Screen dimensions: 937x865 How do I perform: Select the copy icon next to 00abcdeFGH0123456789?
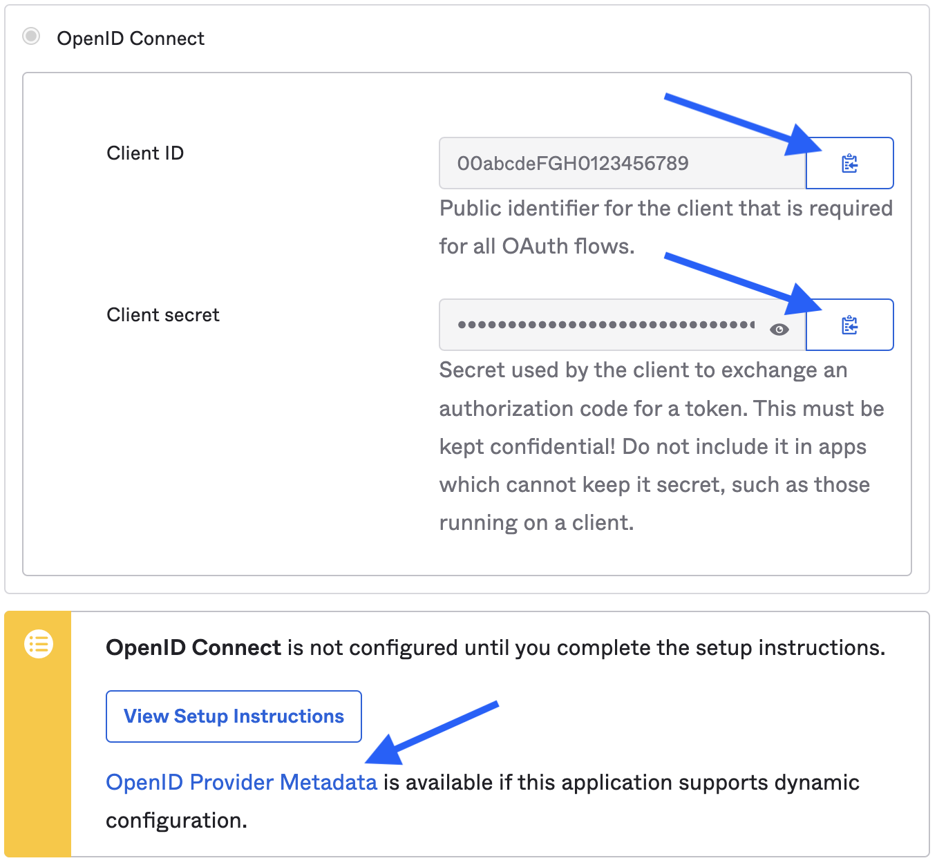click(849, 163)
